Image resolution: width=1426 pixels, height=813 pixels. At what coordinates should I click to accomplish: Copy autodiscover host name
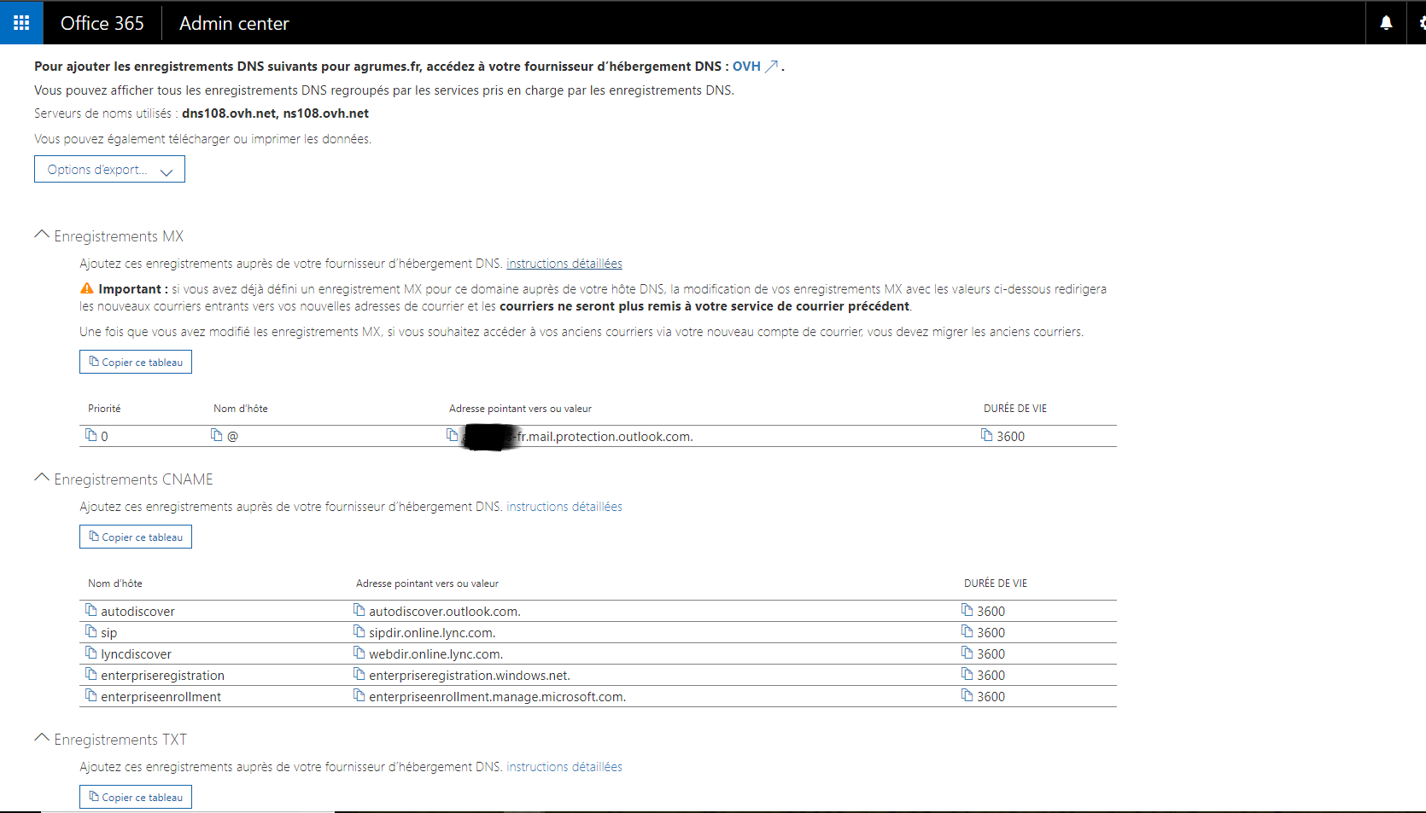(91, 610)
